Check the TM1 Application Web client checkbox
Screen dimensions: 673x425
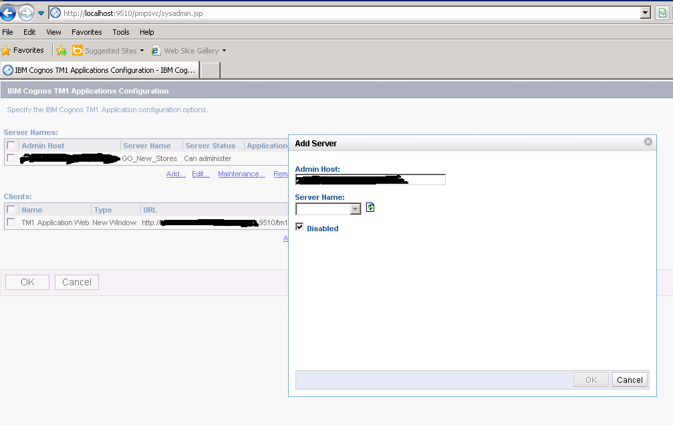11,223
